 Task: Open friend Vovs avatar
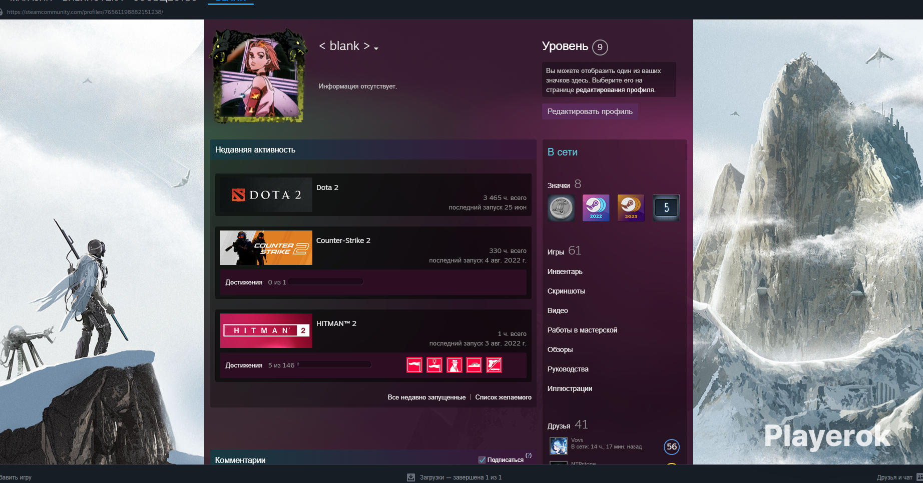coord(558,445)
